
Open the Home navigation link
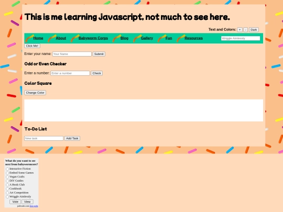point(38,38)
